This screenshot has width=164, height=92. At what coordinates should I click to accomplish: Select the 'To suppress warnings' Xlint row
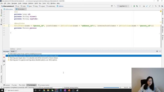tap(84, 60)
